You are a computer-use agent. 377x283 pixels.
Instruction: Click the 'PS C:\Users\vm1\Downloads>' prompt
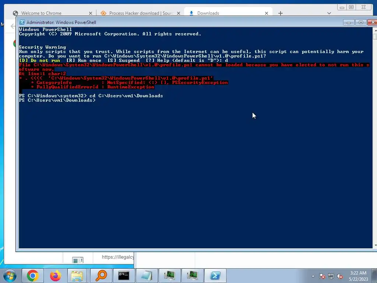[57, 100]
